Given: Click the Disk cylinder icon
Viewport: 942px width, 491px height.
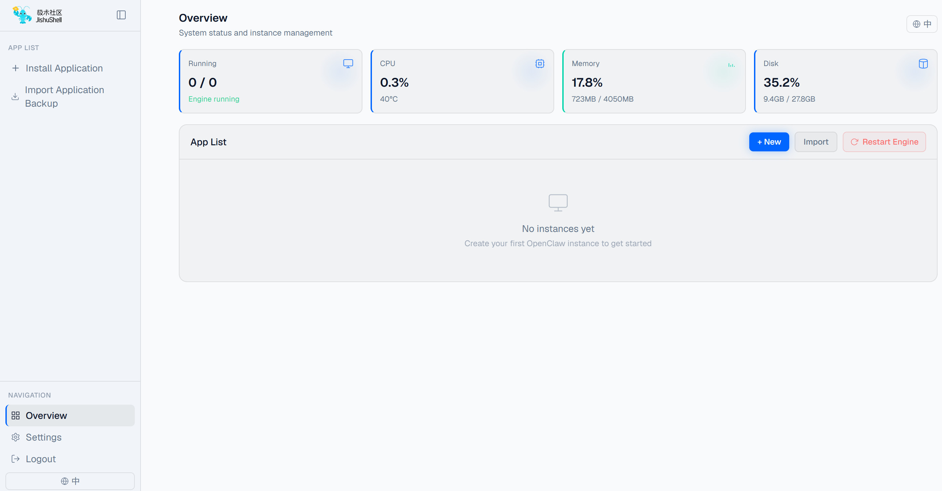Looking at the screenshot, I should coord(923,64).
